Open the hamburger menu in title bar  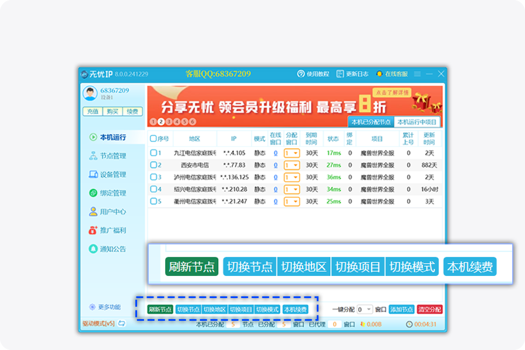[x=417, y=74]
